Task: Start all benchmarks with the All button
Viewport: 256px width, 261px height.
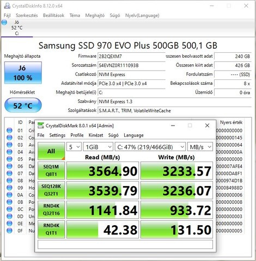Action: (x=51, y=151)
